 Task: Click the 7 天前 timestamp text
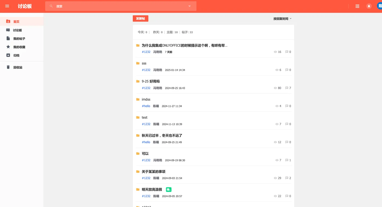tap(169, 52)
